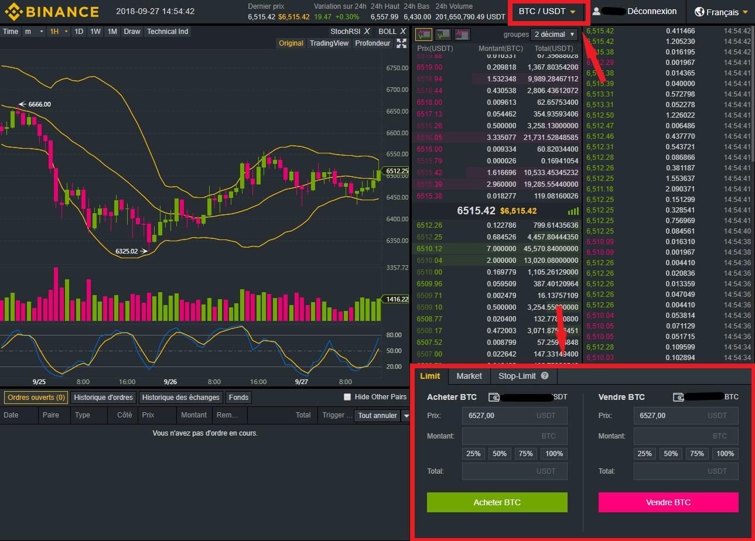This screenshot has height=541, width=755.
Task: Set sell amount to 75%
Action: 698,453
